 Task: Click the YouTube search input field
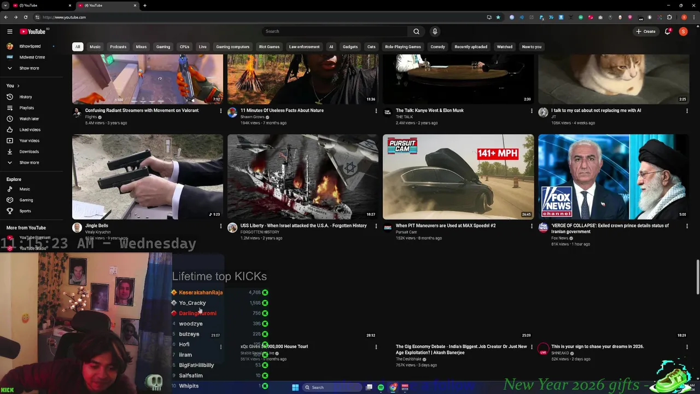pos(335,31)
